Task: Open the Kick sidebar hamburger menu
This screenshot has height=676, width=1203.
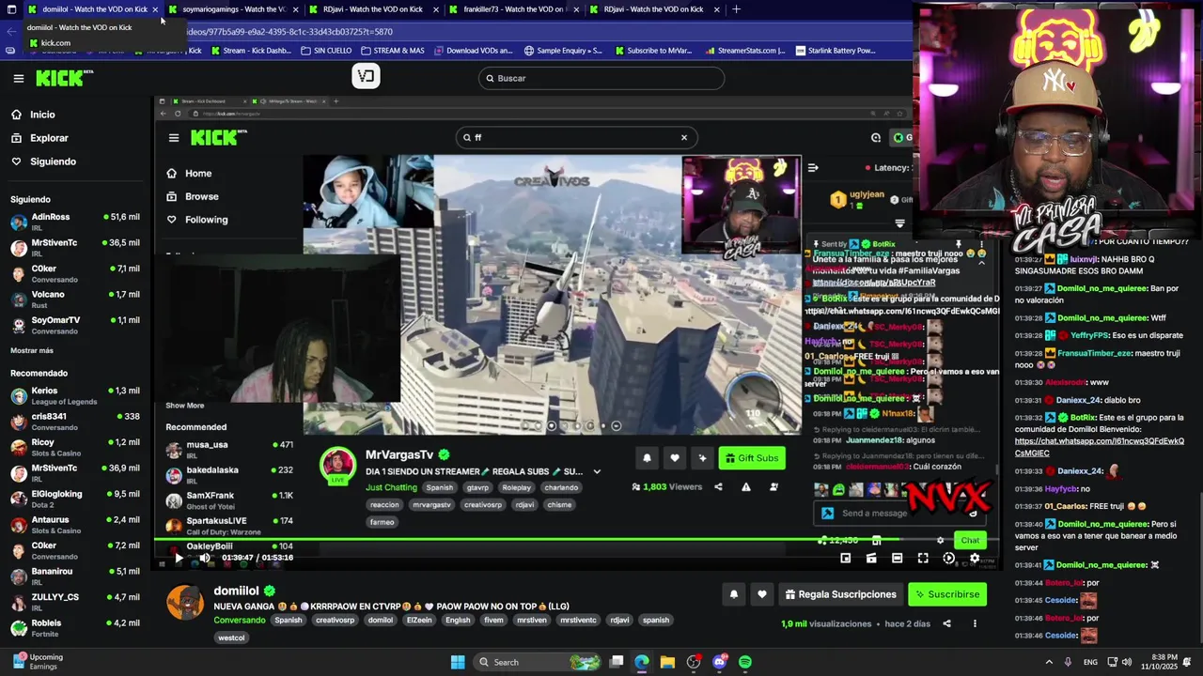Action: click(x=18, y=79)
